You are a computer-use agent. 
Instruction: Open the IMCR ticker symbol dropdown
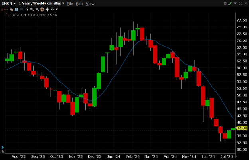point(9,4)
